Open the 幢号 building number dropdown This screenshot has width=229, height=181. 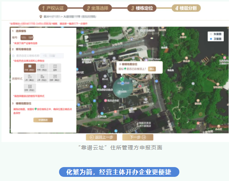click(27, 38)
